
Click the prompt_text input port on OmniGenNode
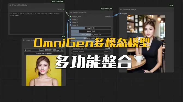tap(70, 17)
